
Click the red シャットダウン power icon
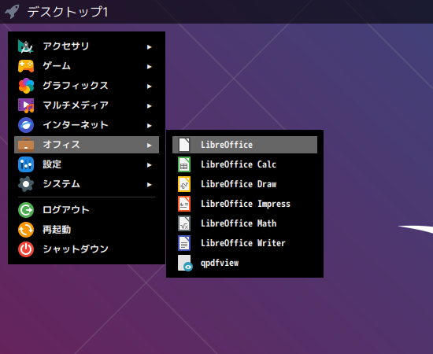[26, 249]
